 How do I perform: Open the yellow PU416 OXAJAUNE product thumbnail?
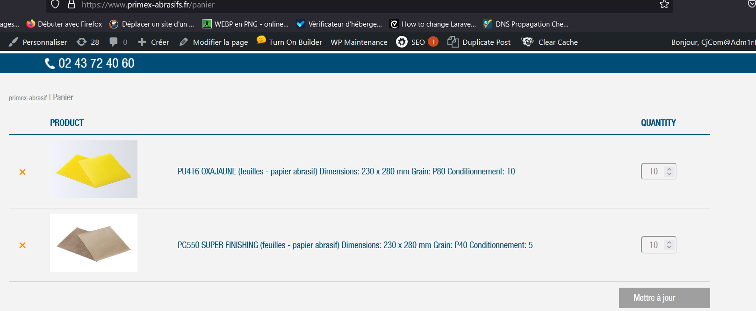point(94,169)
